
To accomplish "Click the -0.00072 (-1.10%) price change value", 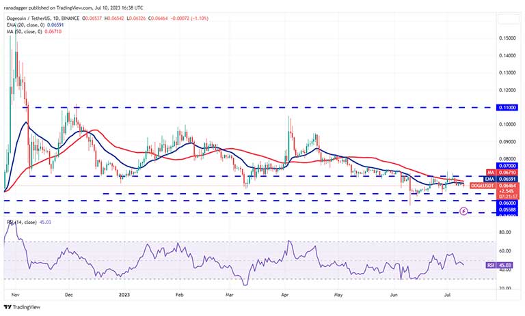I will (x=189, y=18).
